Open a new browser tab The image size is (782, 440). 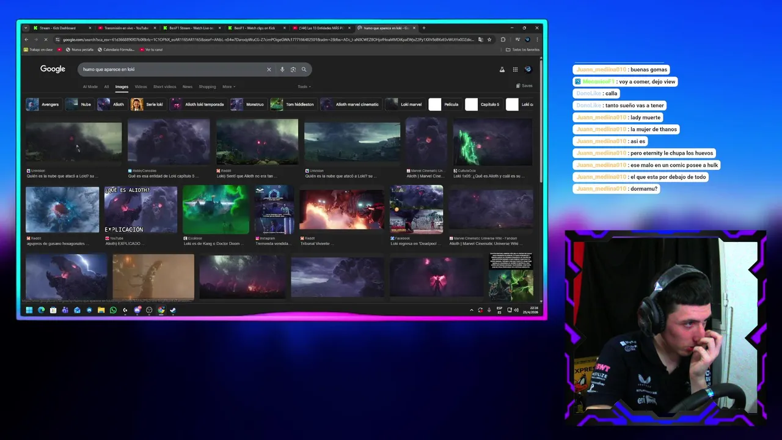[424, 28]
